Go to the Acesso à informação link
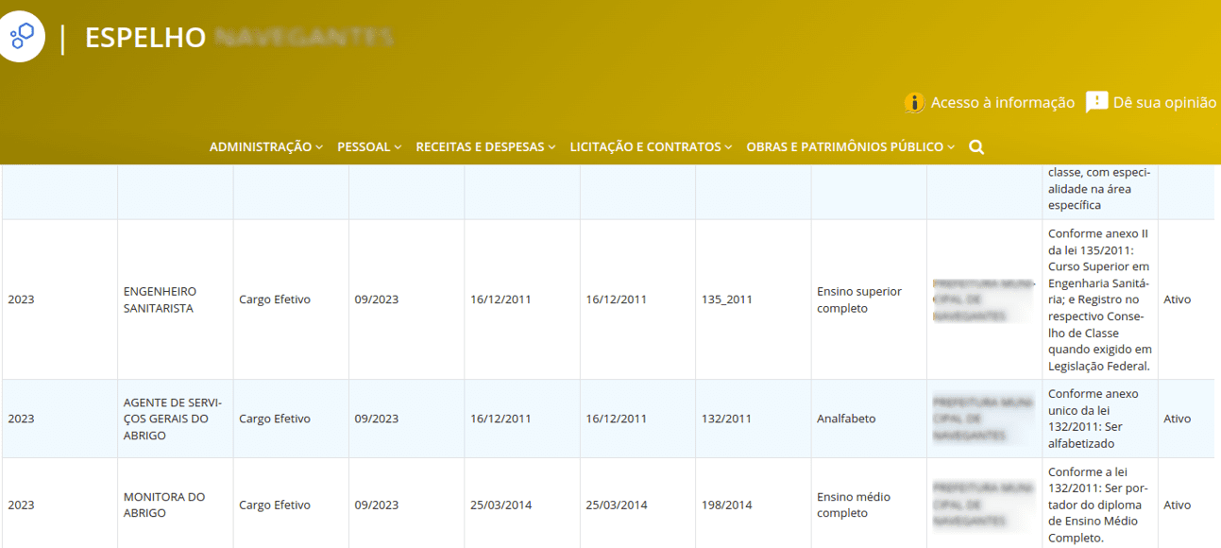This screenshot has width=1221, height=548. click(1002, 103)
